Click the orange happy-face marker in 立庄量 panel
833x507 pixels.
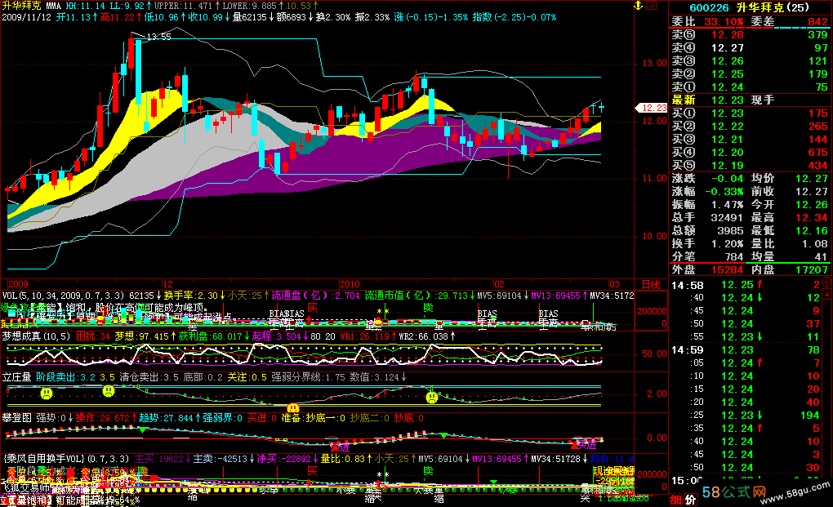pyautogui.click(x=292, y=408)
